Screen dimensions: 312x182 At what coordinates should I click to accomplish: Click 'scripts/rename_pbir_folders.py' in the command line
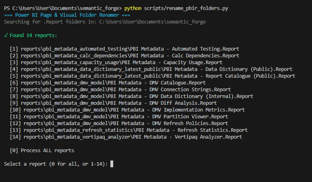click(x=186, y=8)
